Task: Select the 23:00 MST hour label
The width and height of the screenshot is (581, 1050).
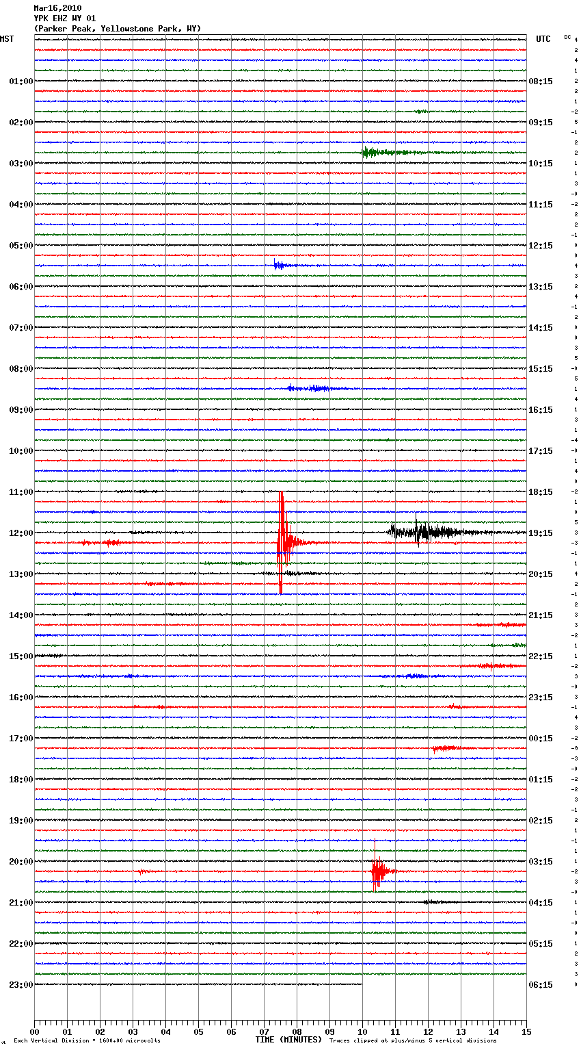Action: click(21, 985)
